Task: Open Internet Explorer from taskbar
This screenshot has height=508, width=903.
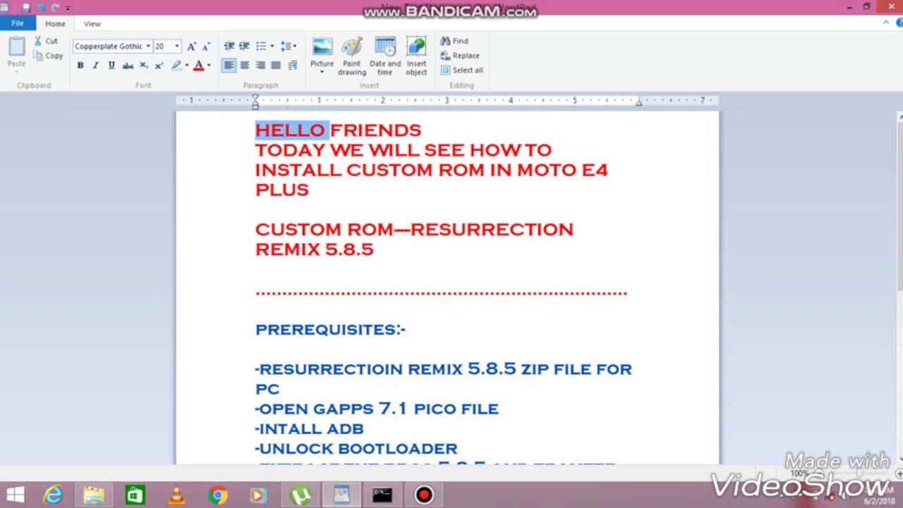Action: point(54,495)
